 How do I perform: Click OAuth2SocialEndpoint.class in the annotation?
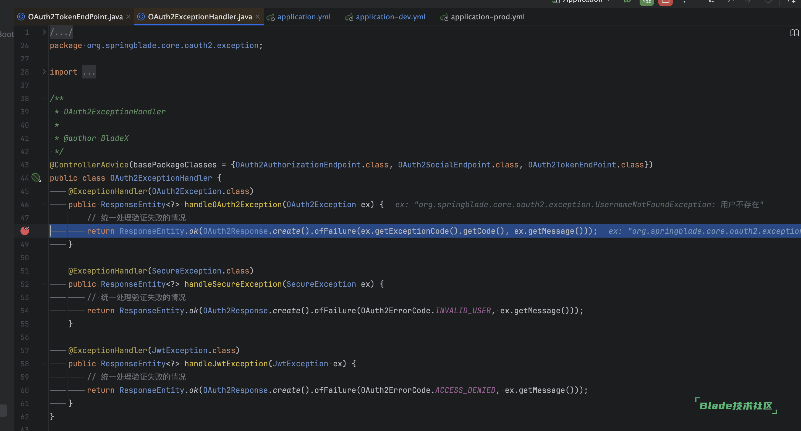[458, 165]
